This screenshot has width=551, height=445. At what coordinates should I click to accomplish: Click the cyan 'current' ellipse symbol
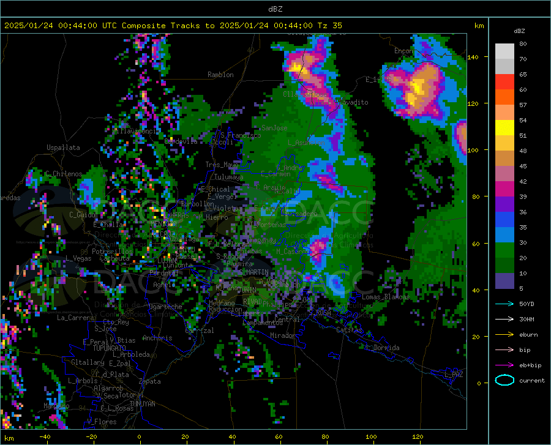504,380
